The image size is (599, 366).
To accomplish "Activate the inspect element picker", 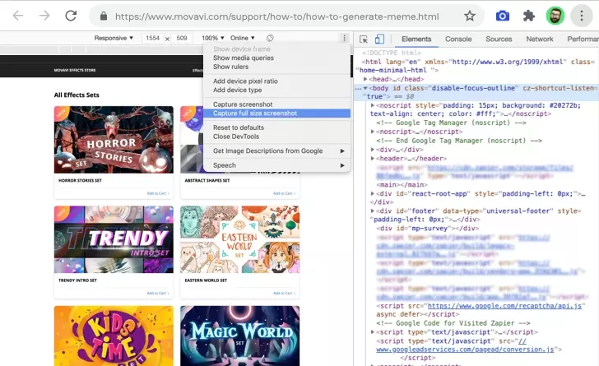I will 364,39.
